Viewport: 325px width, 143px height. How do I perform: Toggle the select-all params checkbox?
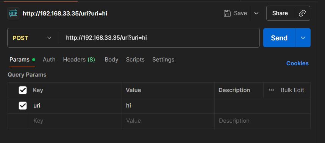tap(23, 90)
